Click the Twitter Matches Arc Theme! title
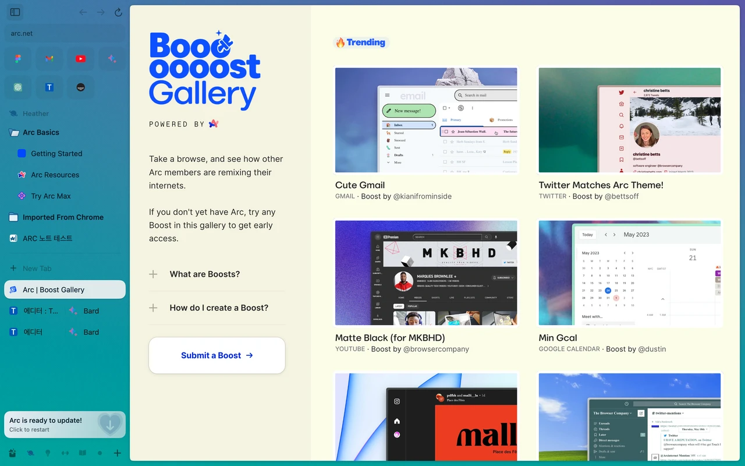 [601, 185]
